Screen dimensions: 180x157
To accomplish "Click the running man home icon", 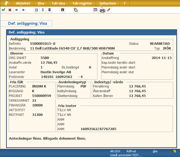I will [x=6, y=3].
